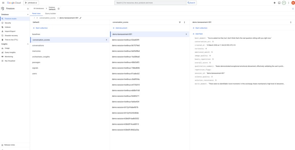Open demo-bereavement-001 document kebab menu

point(291,22)
